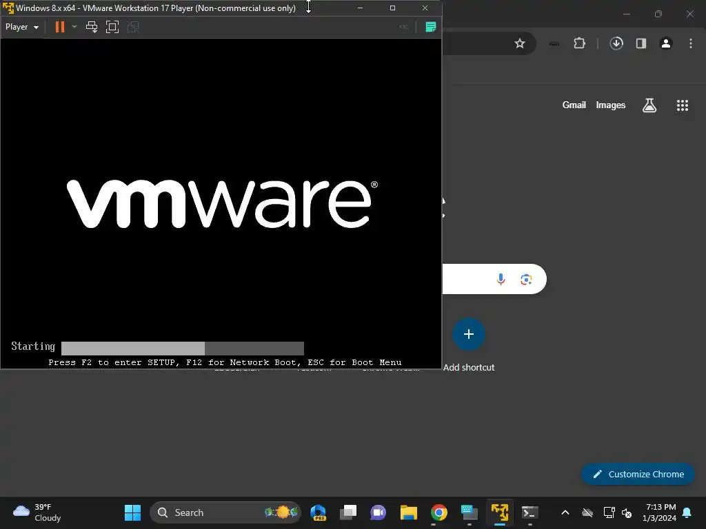This screenshot has width=706, height=529.
Task: Open the notifications bell icon
Action: (687, 512)
